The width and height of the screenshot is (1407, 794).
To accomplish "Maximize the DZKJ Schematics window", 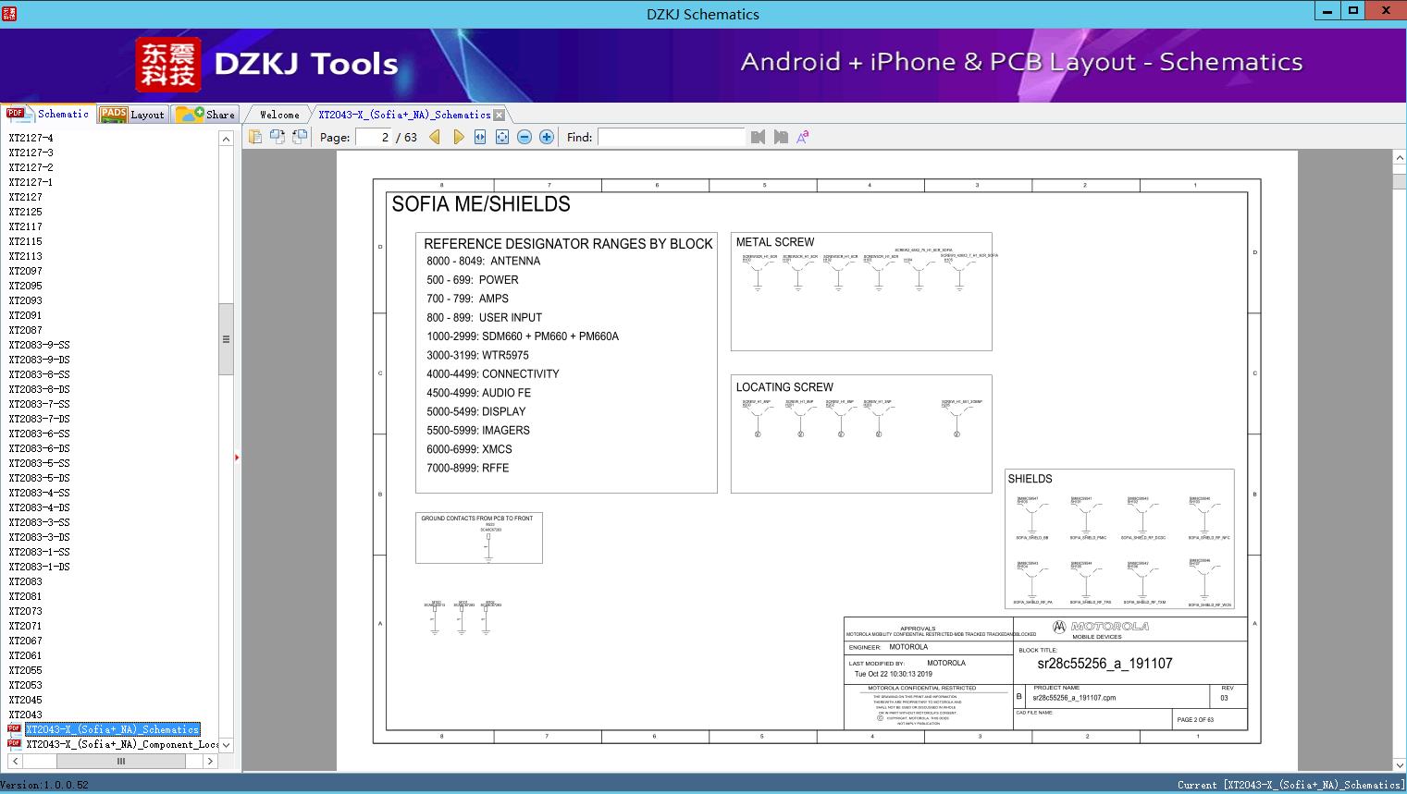I will pos(1353,11).
